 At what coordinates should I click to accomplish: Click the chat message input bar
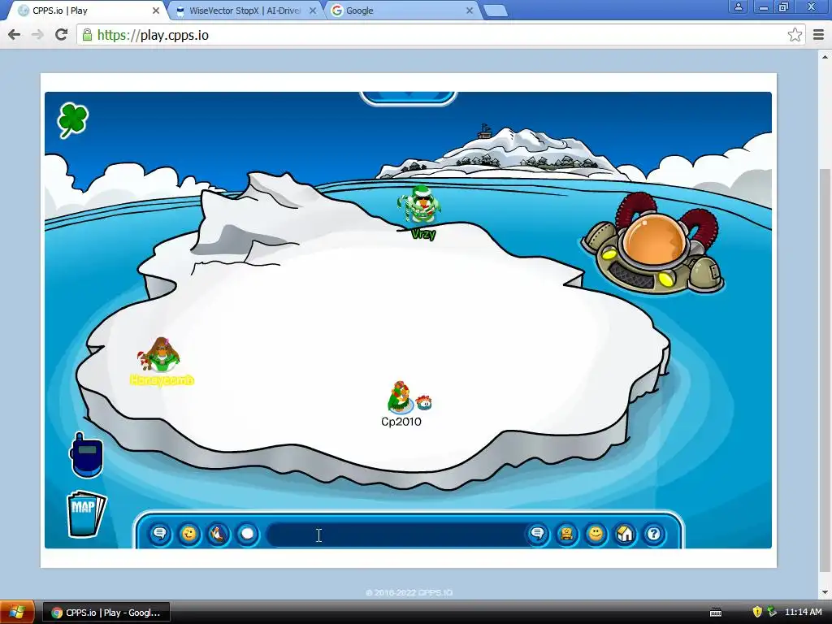(396, 535)
